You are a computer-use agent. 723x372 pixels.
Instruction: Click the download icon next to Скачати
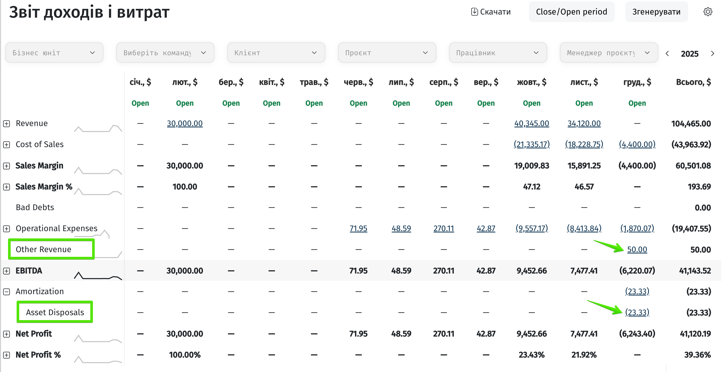point(474,11)
